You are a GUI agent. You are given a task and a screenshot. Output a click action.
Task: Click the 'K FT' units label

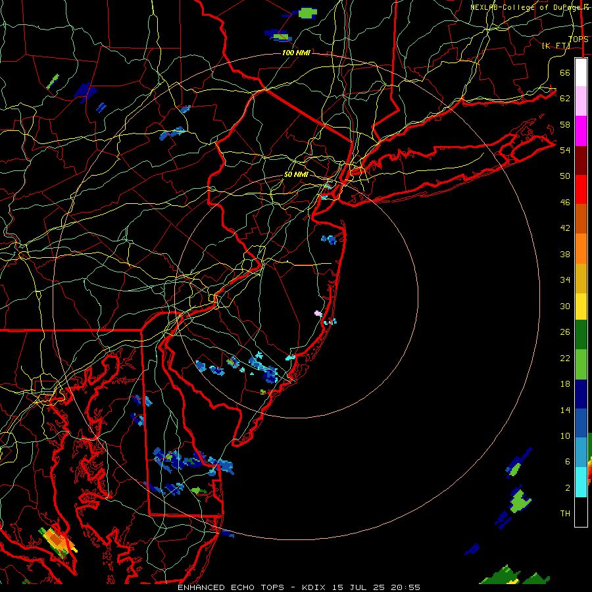tap(556, 45)
